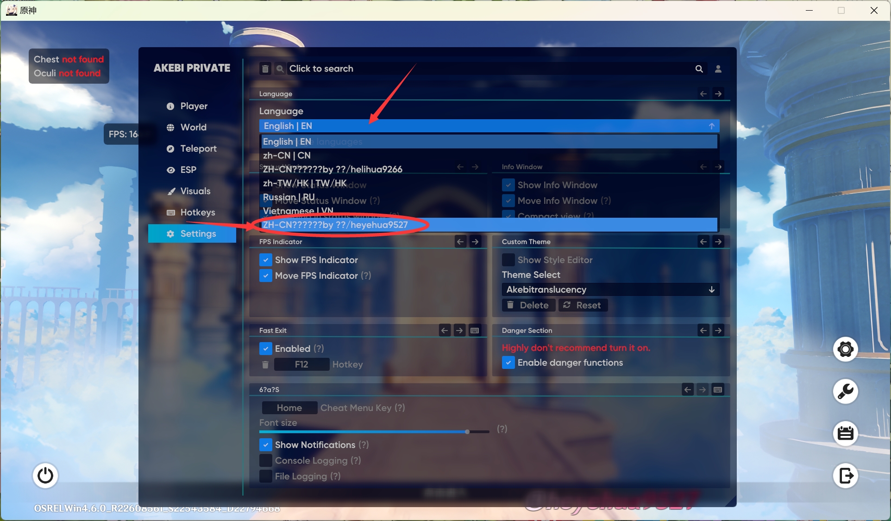The image size is (891, 521).
Task: Click the Delete theme button
Action: 528,305
